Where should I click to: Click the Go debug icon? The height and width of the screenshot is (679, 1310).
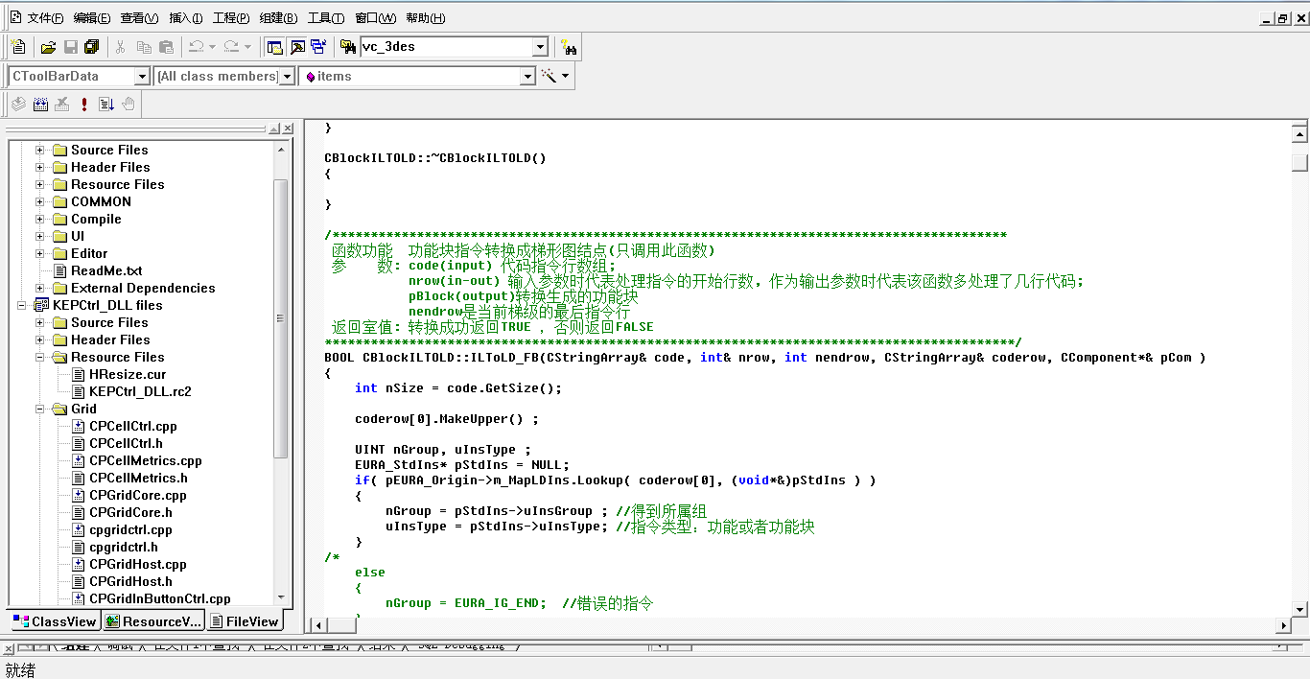pos(106,104)
